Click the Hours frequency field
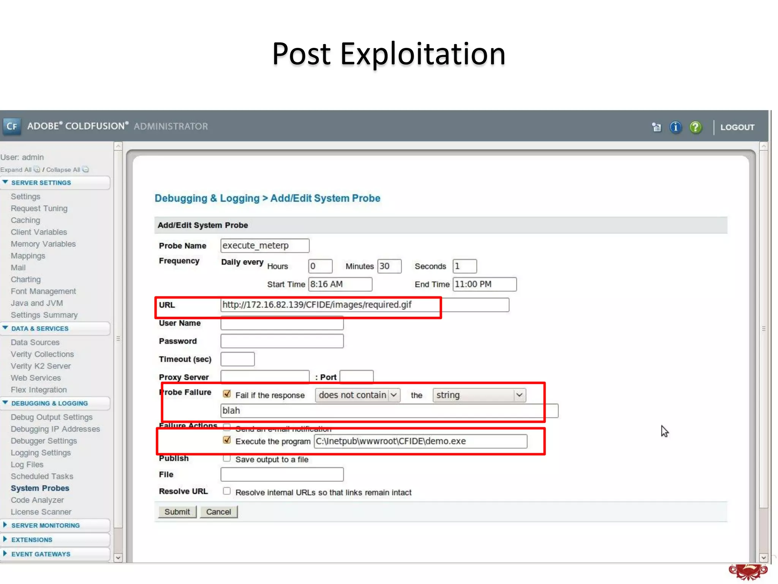The image size is (778, 584). [320, 266]
